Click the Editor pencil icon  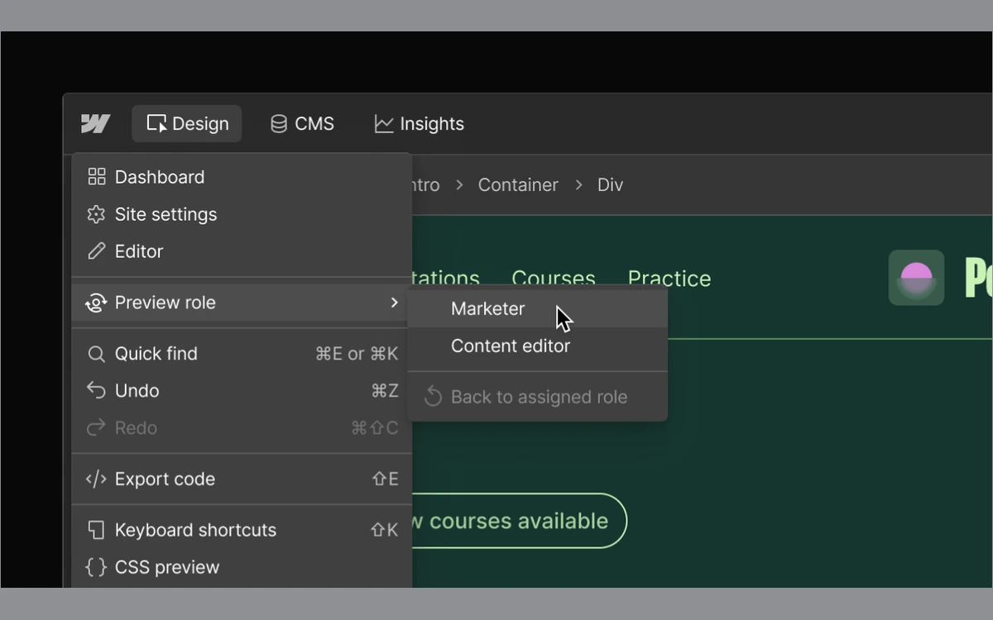[x=97, y=251]
